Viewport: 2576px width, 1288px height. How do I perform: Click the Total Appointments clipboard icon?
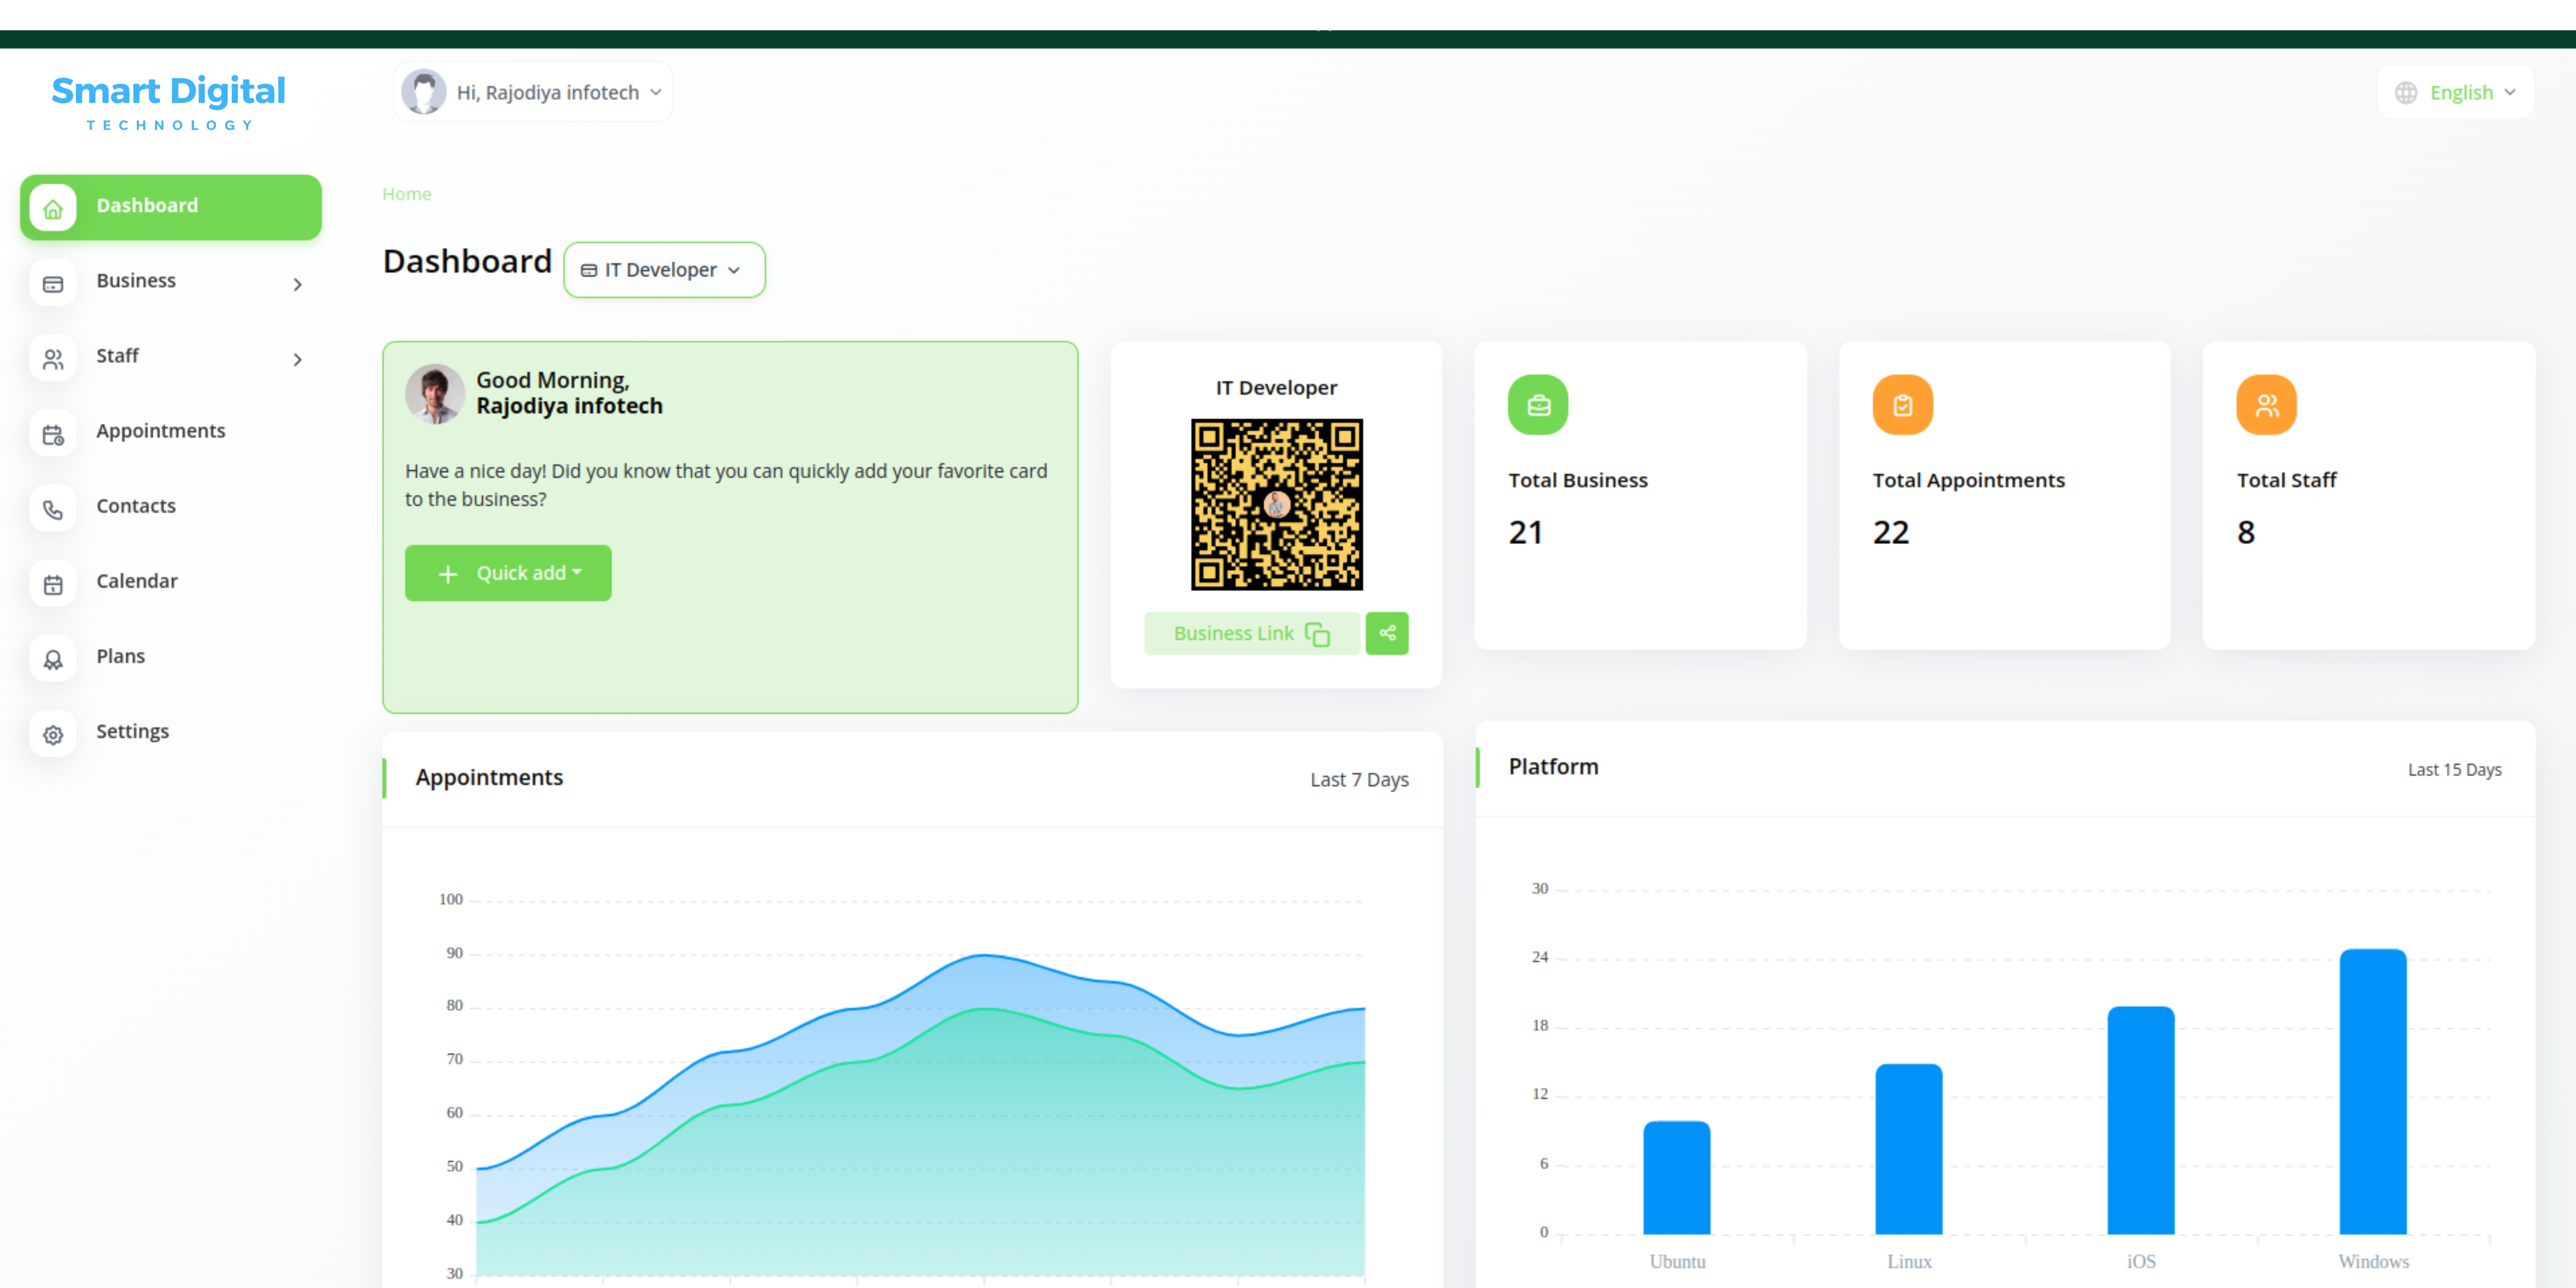[x=1902, y=405]
